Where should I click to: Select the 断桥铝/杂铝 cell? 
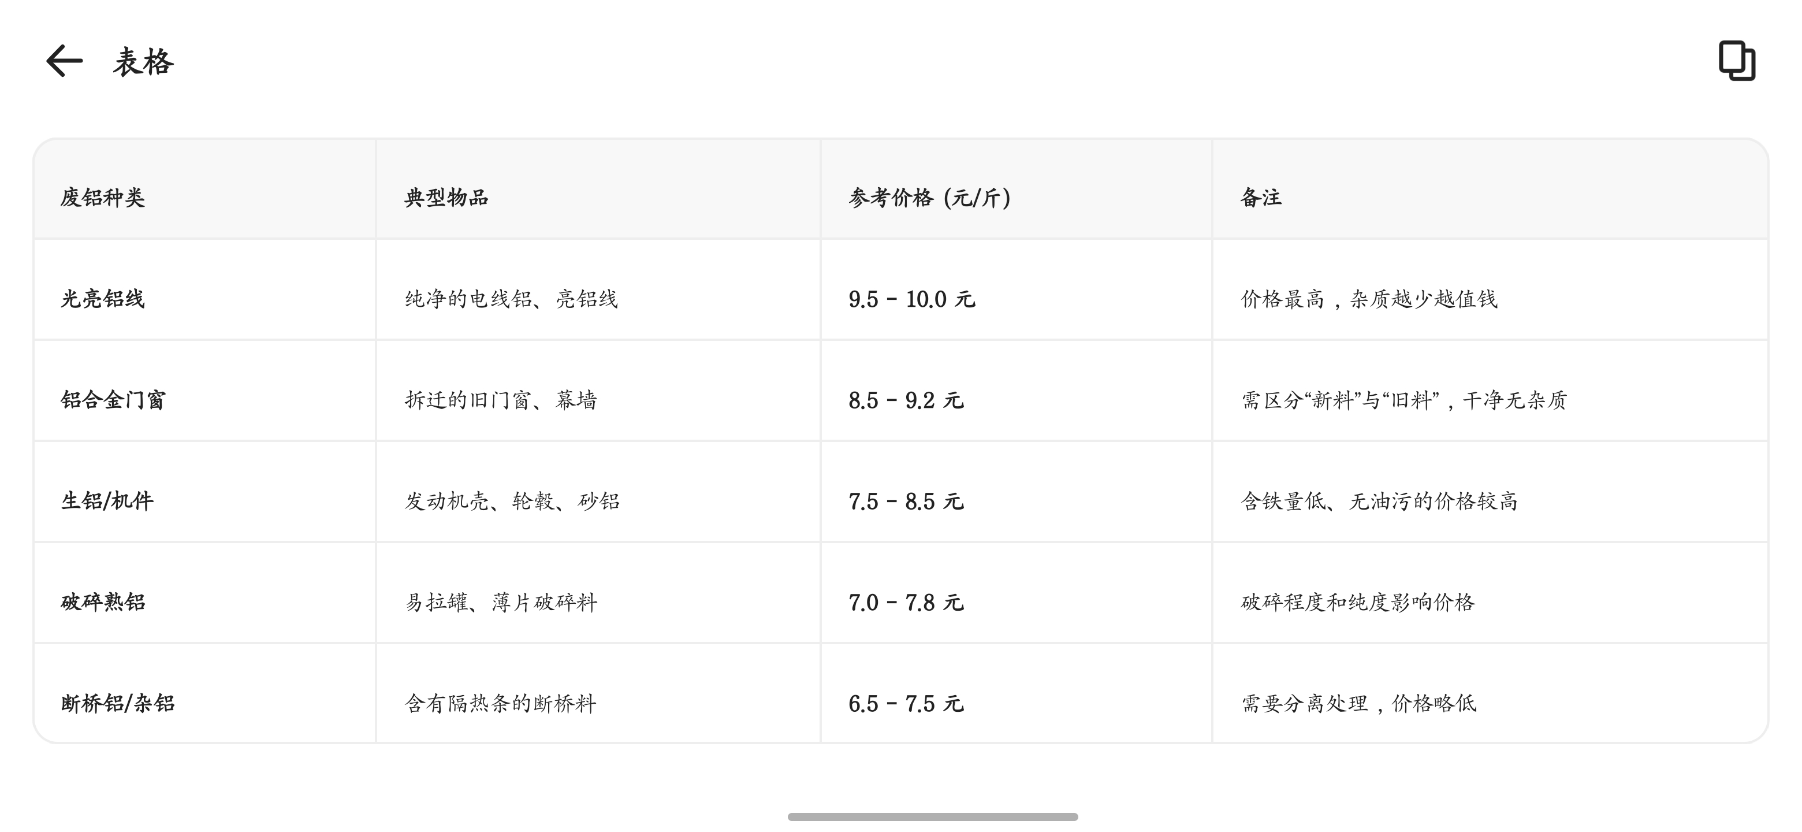click(118, 703)
